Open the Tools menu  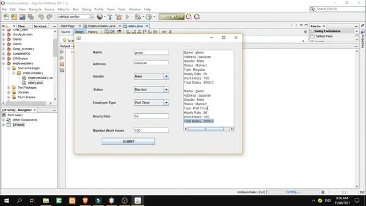(x=122, y=9)
